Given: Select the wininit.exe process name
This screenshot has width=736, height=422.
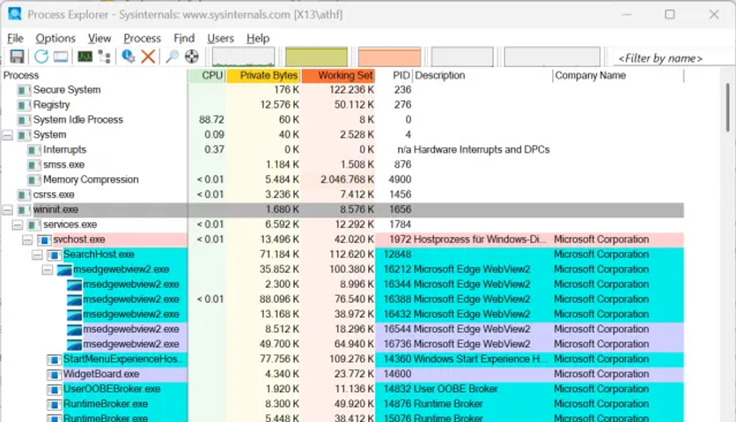Looking at the screenshot, I should click(x=56, y=210).
